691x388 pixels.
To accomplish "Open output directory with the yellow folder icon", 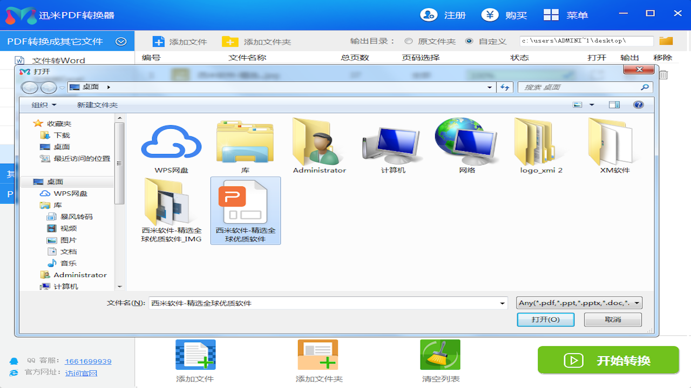I will point(665,40).
